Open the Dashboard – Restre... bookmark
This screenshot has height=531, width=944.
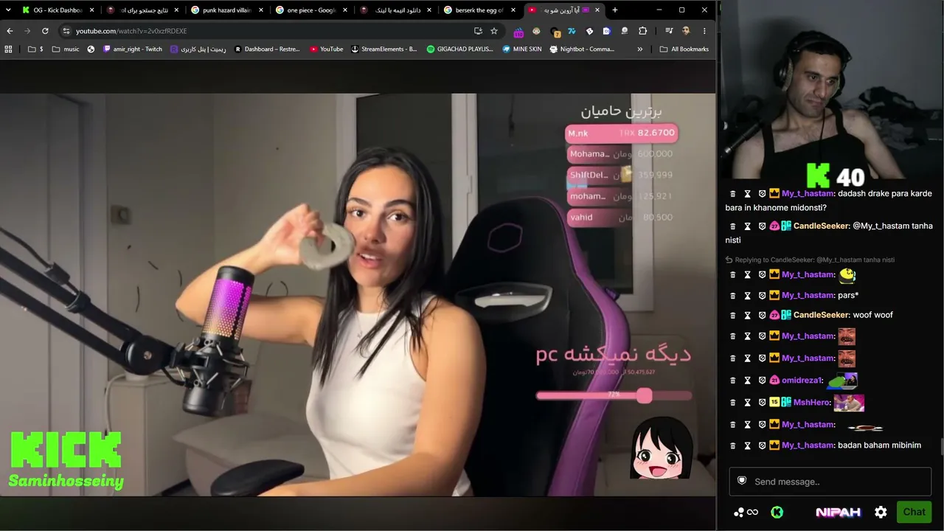267,49
